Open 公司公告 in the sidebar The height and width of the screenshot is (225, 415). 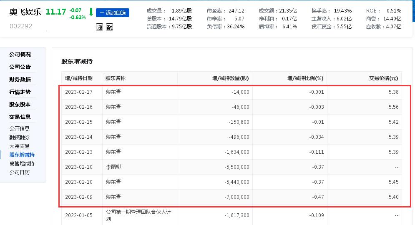click(x=20, y=67)
